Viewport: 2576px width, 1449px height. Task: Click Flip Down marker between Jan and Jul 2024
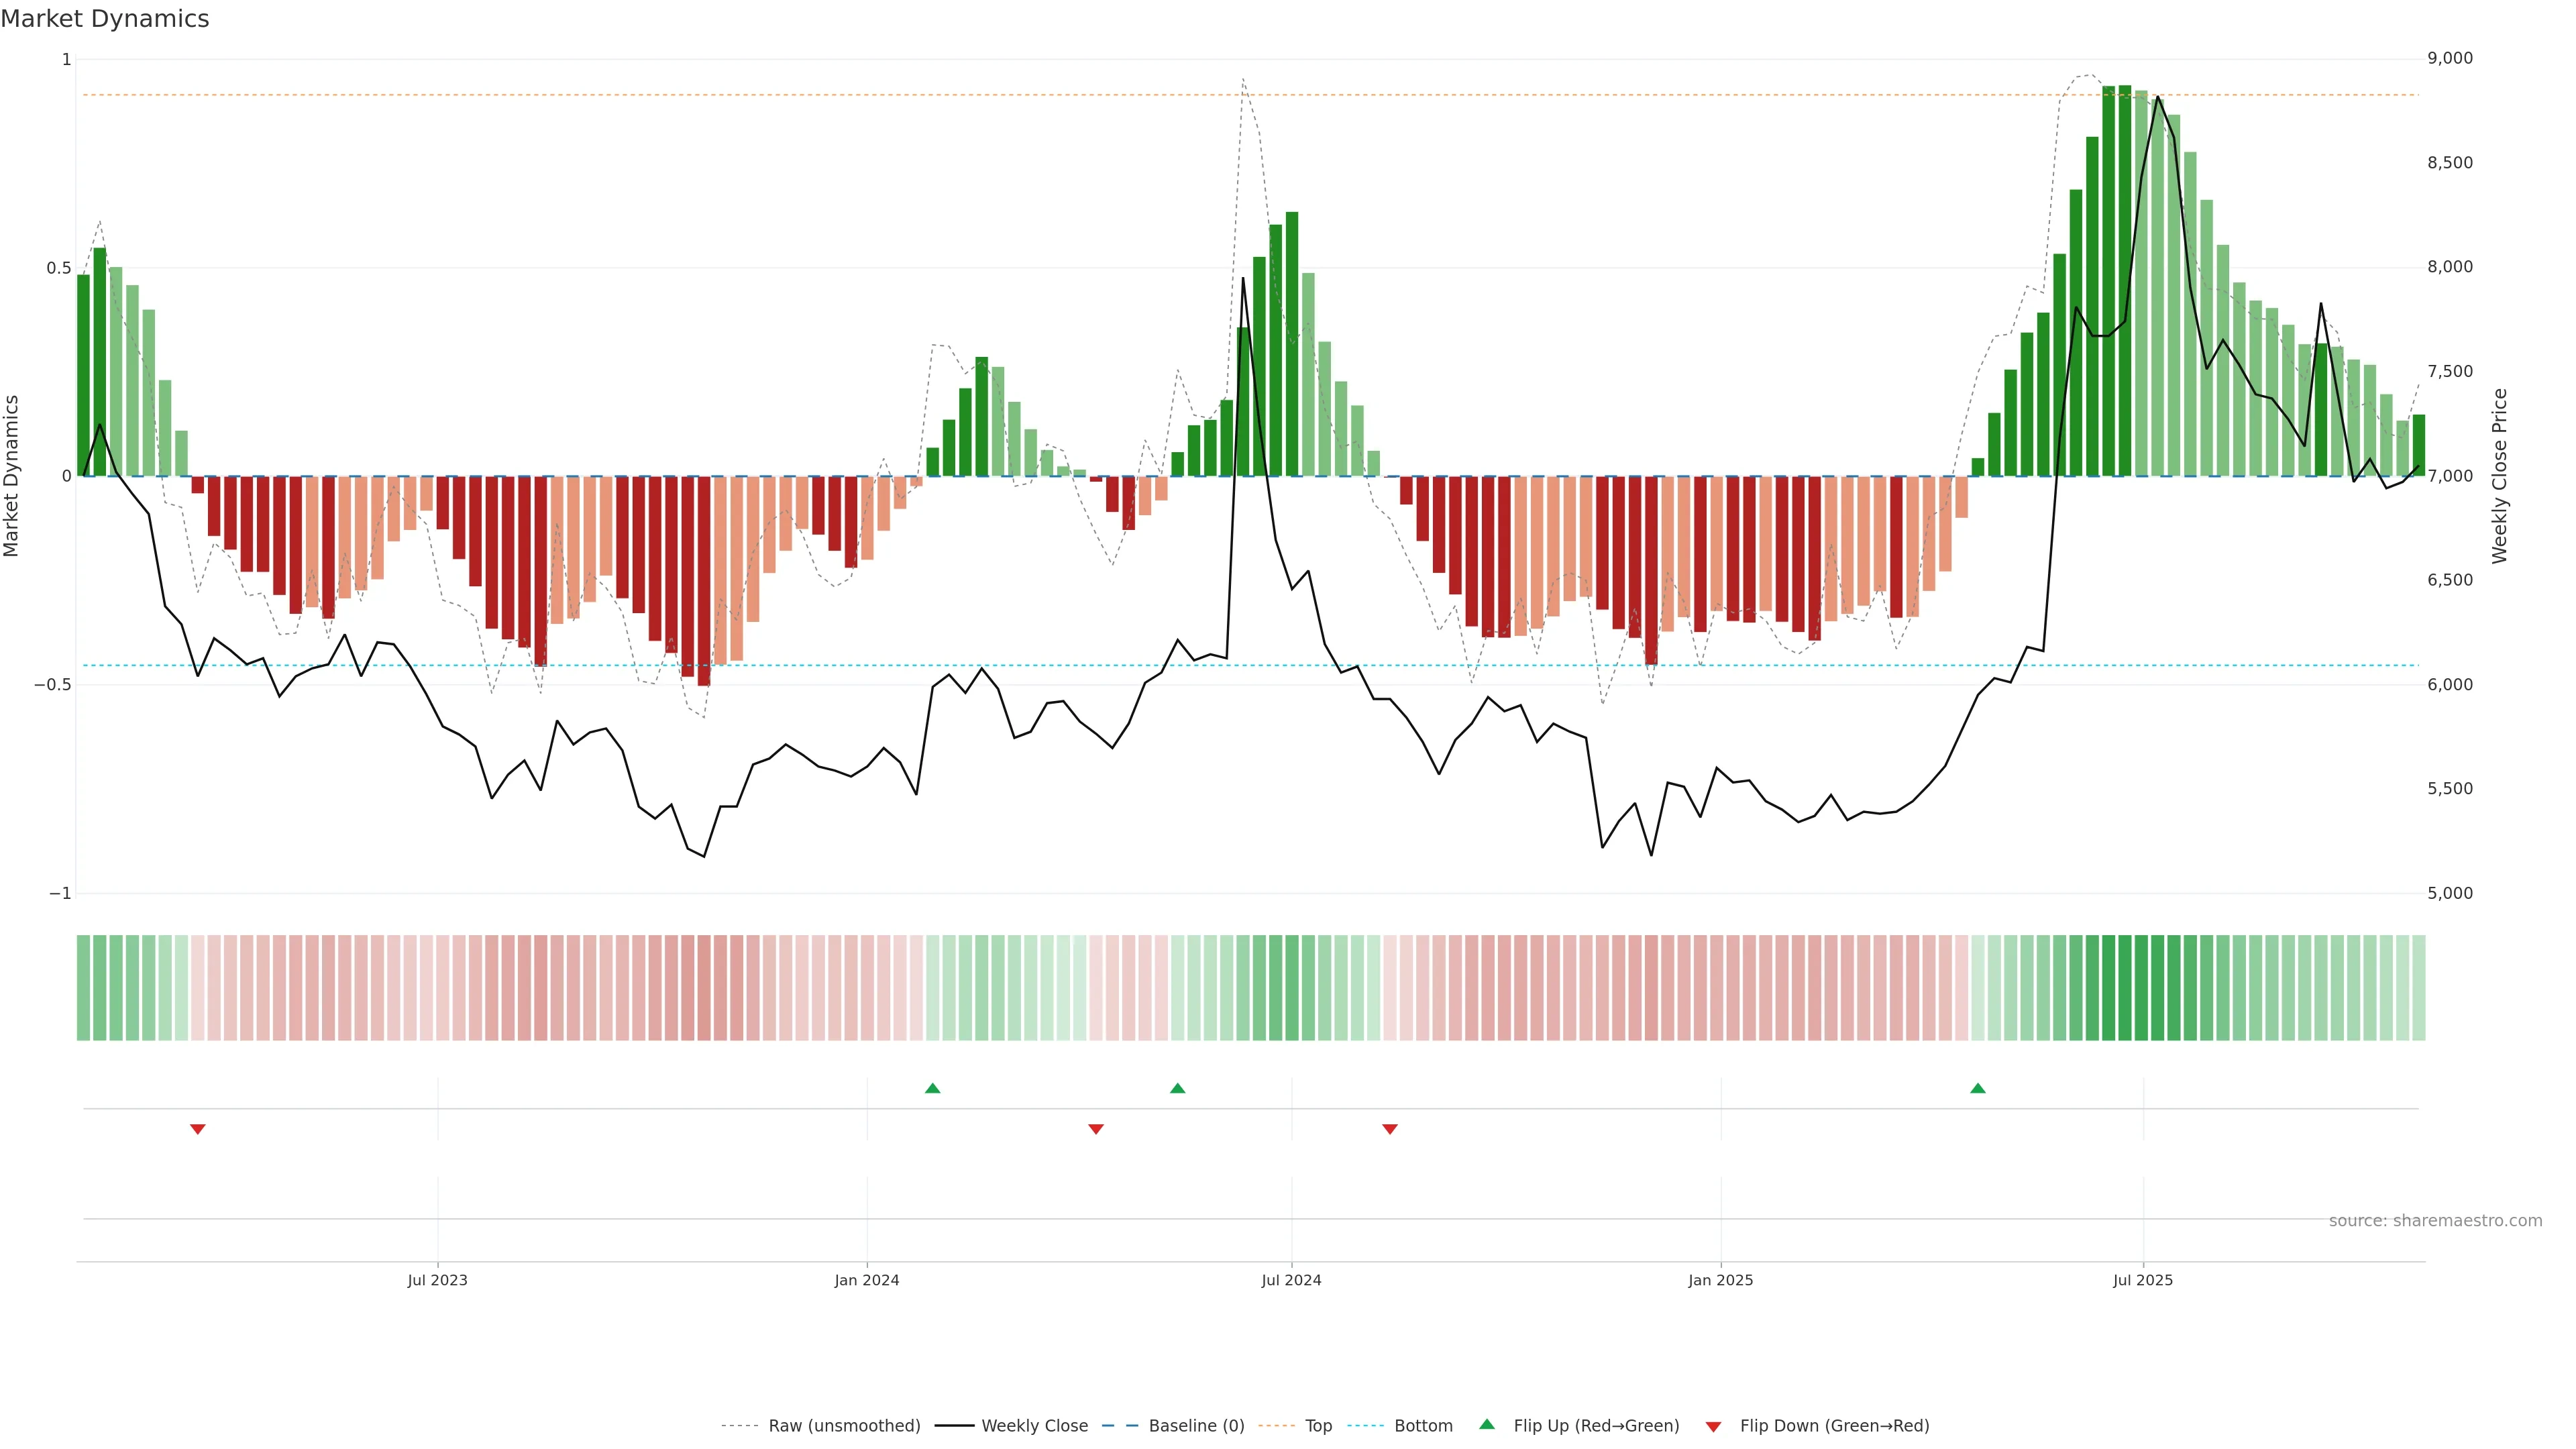(1096, 1129)
